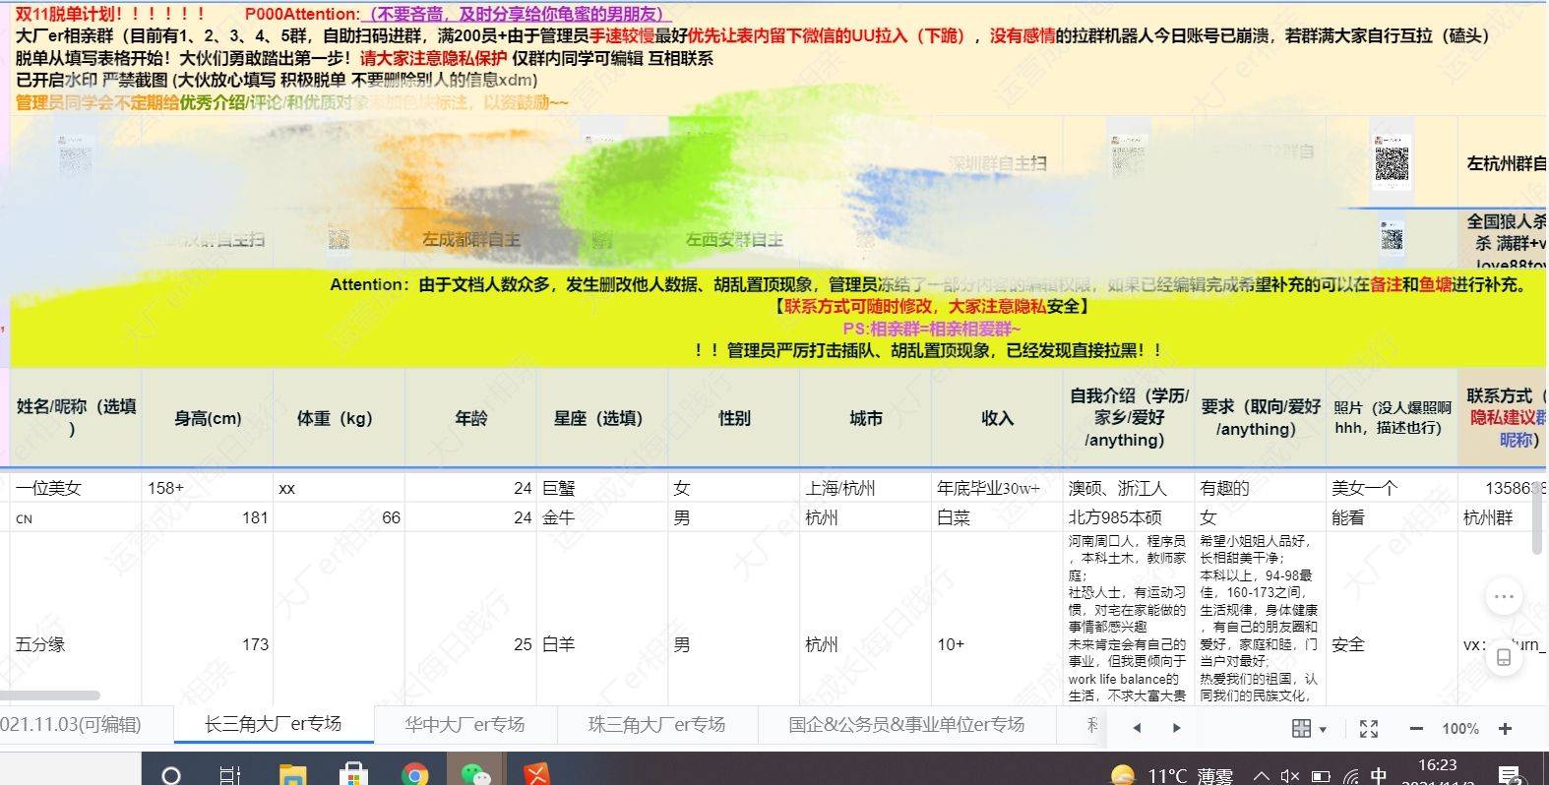
Task: Open WeChat from the taskbar
Action: coord(476,774)
